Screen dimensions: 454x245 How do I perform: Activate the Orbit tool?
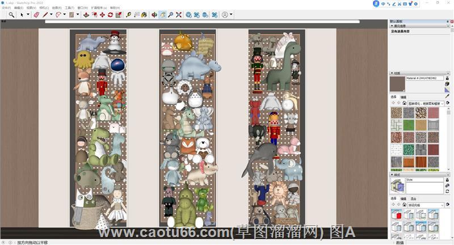pyautogui.click(x=154, y=15)
